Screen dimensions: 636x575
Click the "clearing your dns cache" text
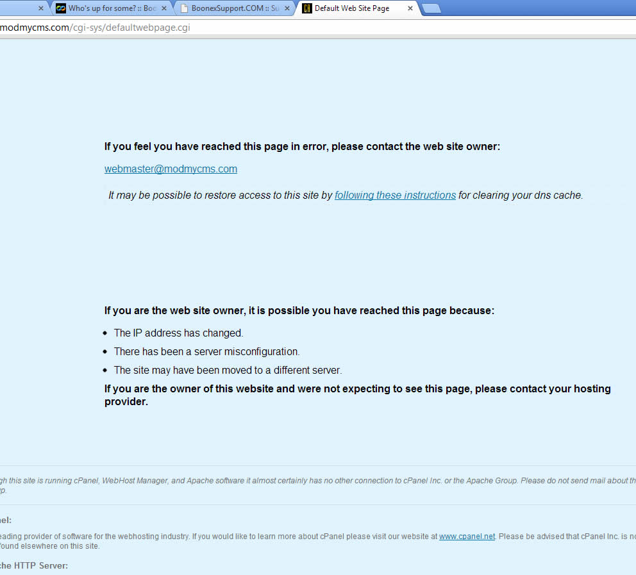pyautogui.click(x=527, y=195)
